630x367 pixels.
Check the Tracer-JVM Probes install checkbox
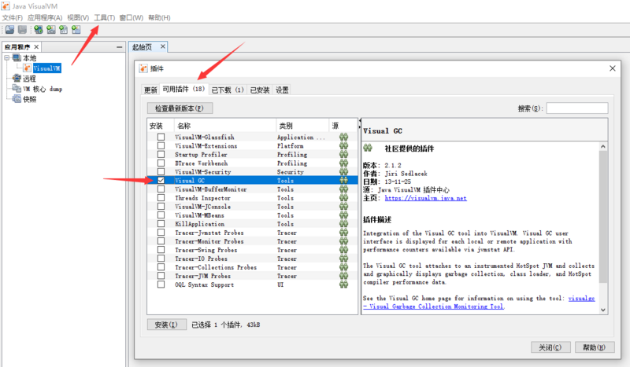coord(161,276)
